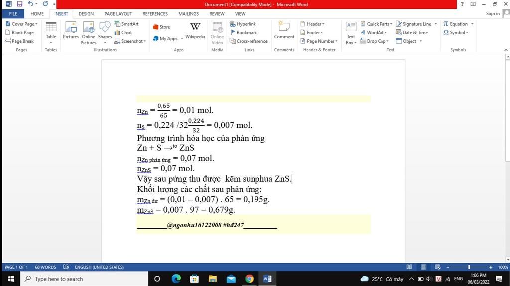The height and width of the screenshot is (286, 510).
Task: Switch to Read Mode view
Action: click(x=409, y=267)
